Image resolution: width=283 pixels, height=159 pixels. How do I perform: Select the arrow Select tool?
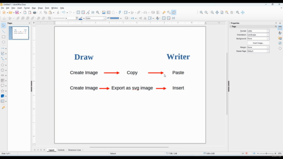3,26
